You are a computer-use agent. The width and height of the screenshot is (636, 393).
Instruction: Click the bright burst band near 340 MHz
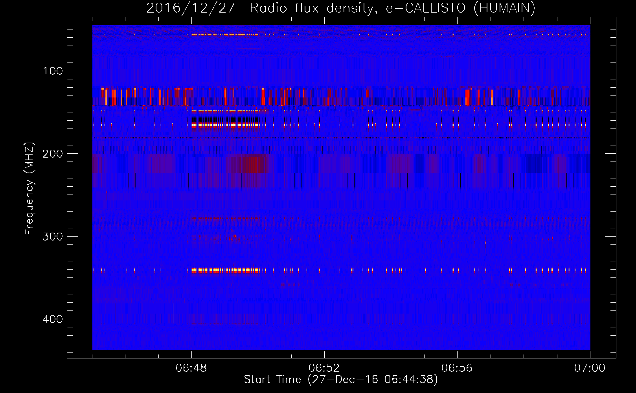point(225,270)
